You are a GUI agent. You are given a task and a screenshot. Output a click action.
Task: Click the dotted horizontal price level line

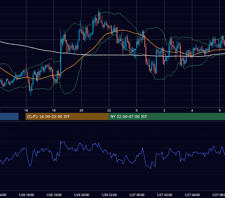112,40
